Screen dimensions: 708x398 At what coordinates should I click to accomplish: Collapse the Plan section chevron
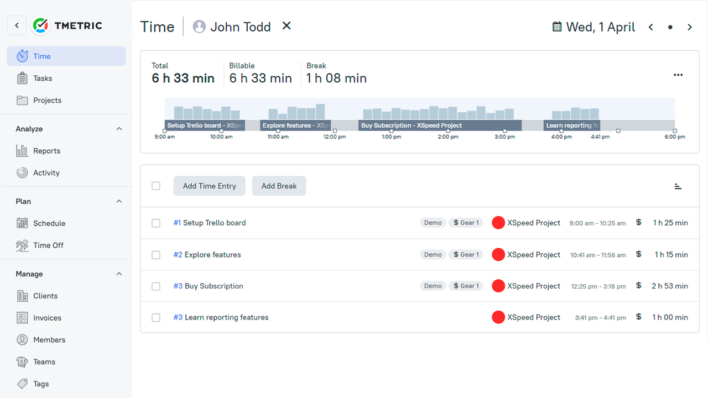click(x=119, y=201)
